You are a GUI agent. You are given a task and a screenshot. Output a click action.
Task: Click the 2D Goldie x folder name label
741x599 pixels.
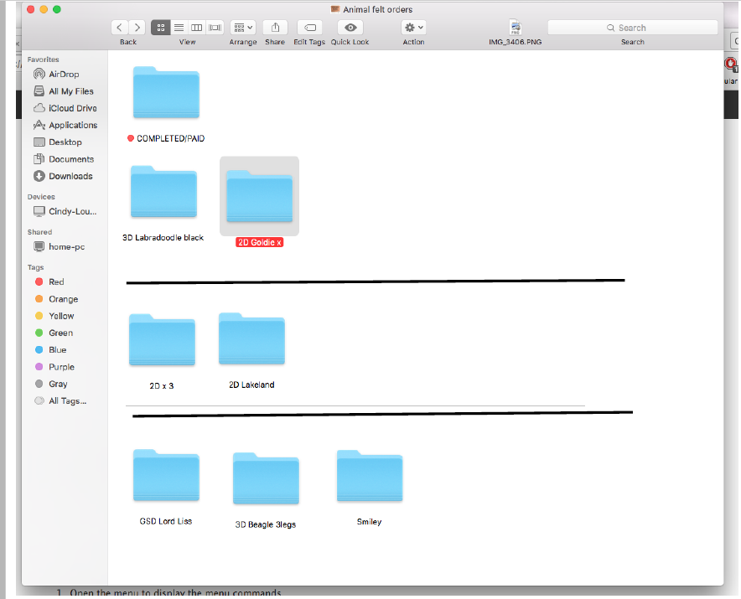click(260, 242)
